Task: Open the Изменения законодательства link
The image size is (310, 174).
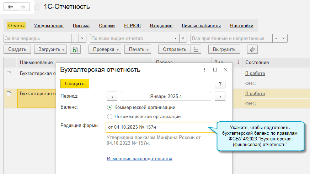Action: pyautogui.click(x=140, y=158)
